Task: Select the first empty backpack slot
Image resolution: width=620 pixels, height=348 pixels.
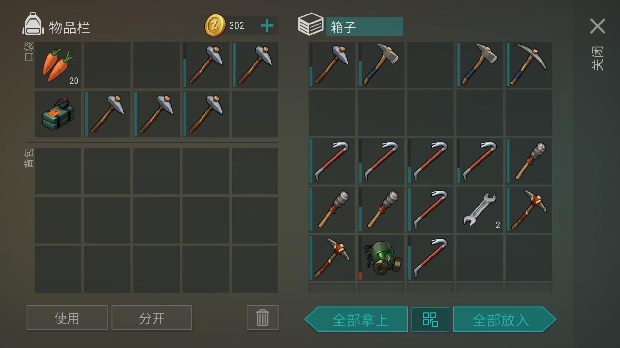Action: pos(58,171)
